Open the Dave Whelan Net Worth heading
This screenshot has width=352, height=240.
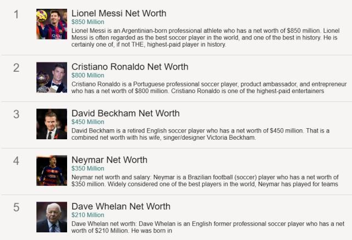121,207
